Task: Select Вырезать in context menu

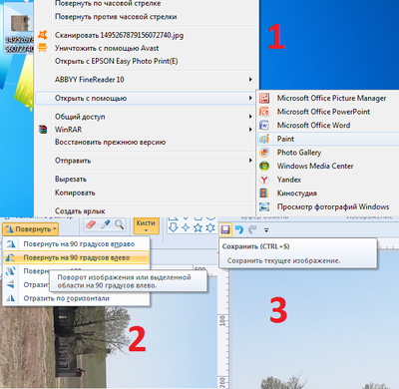Action: pos(71,180)
